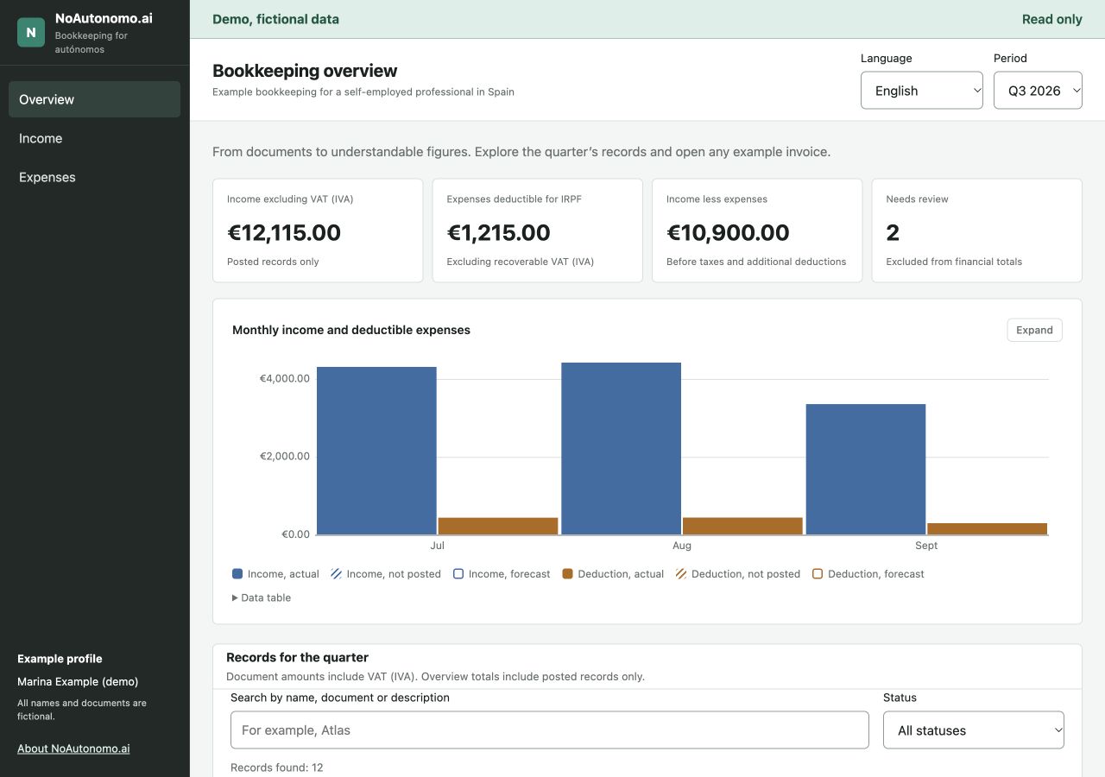Select the July deduction bar
This screenshot has width=1105, height=777.
(498, 526)
